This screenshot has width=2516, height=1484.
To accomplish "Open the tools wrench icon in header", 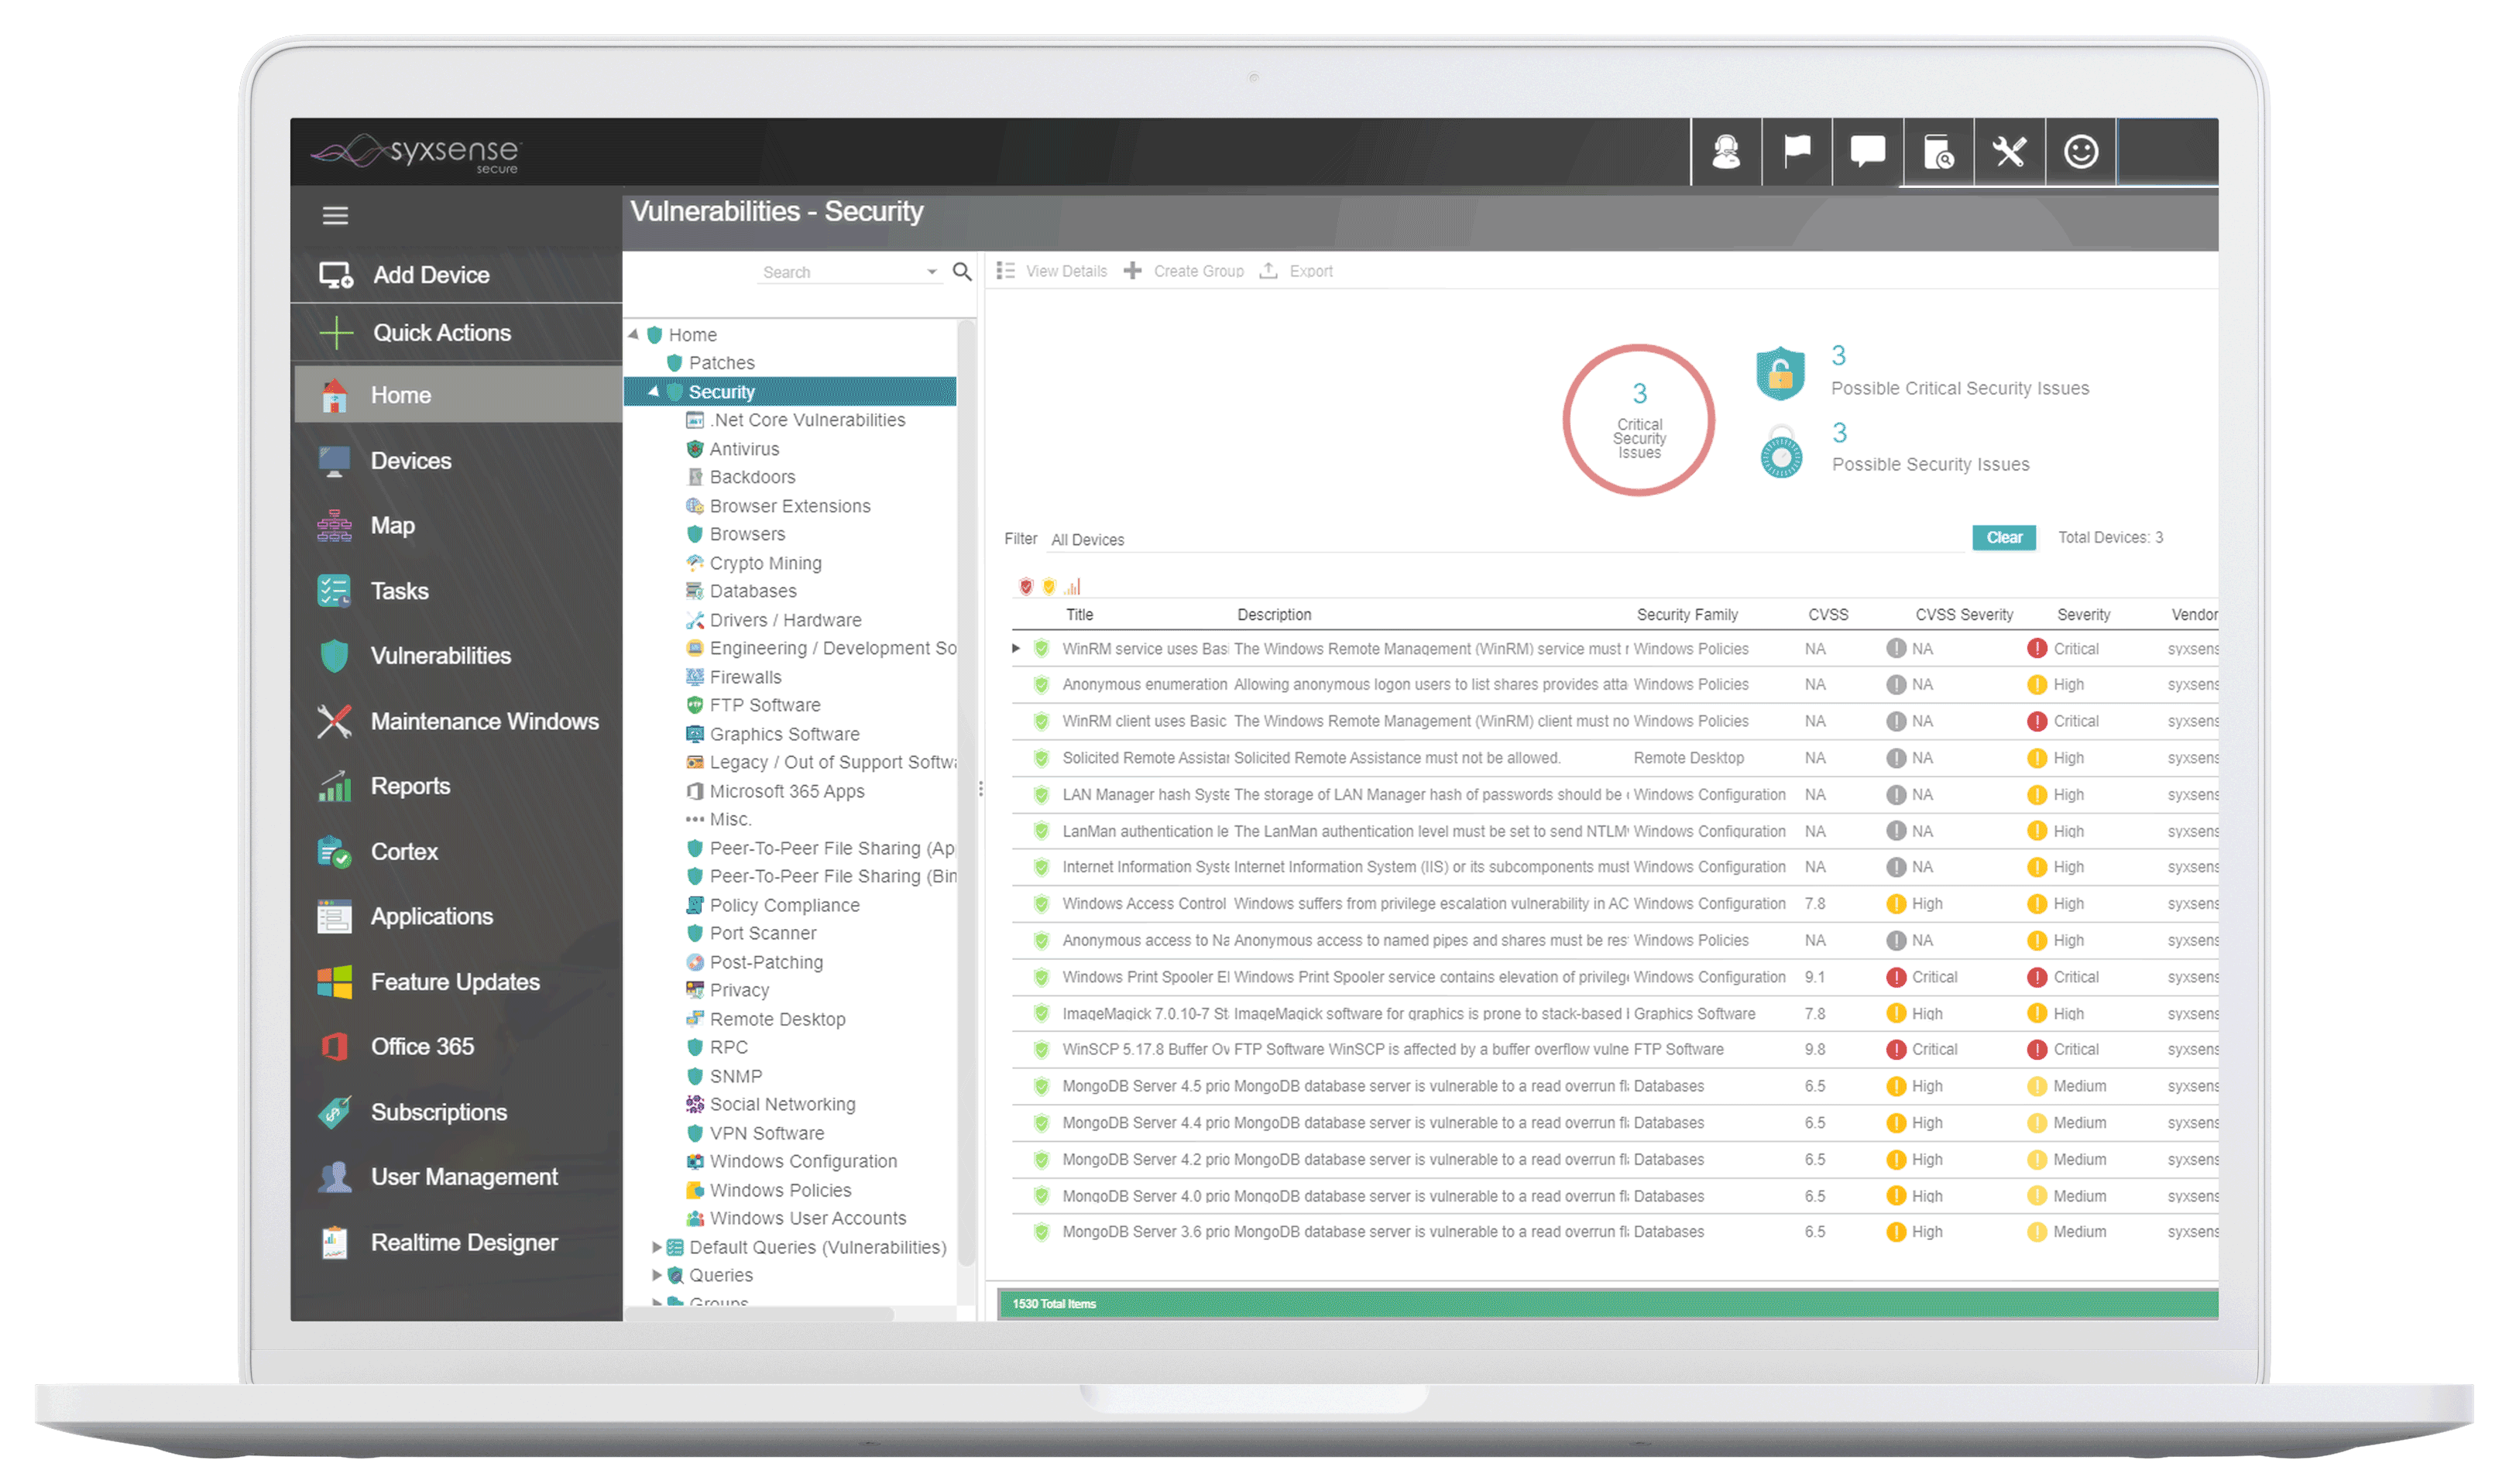I will tap(2010, 152).
